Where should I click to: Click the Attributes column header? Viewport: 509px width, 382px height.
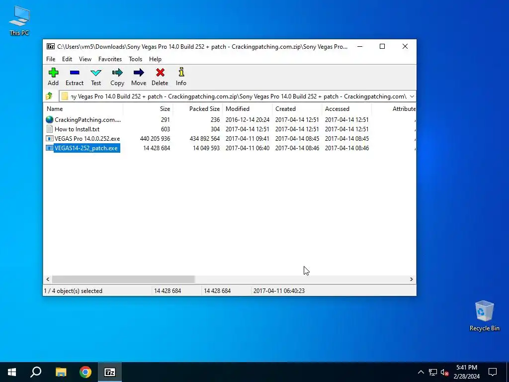click(394, 109)
